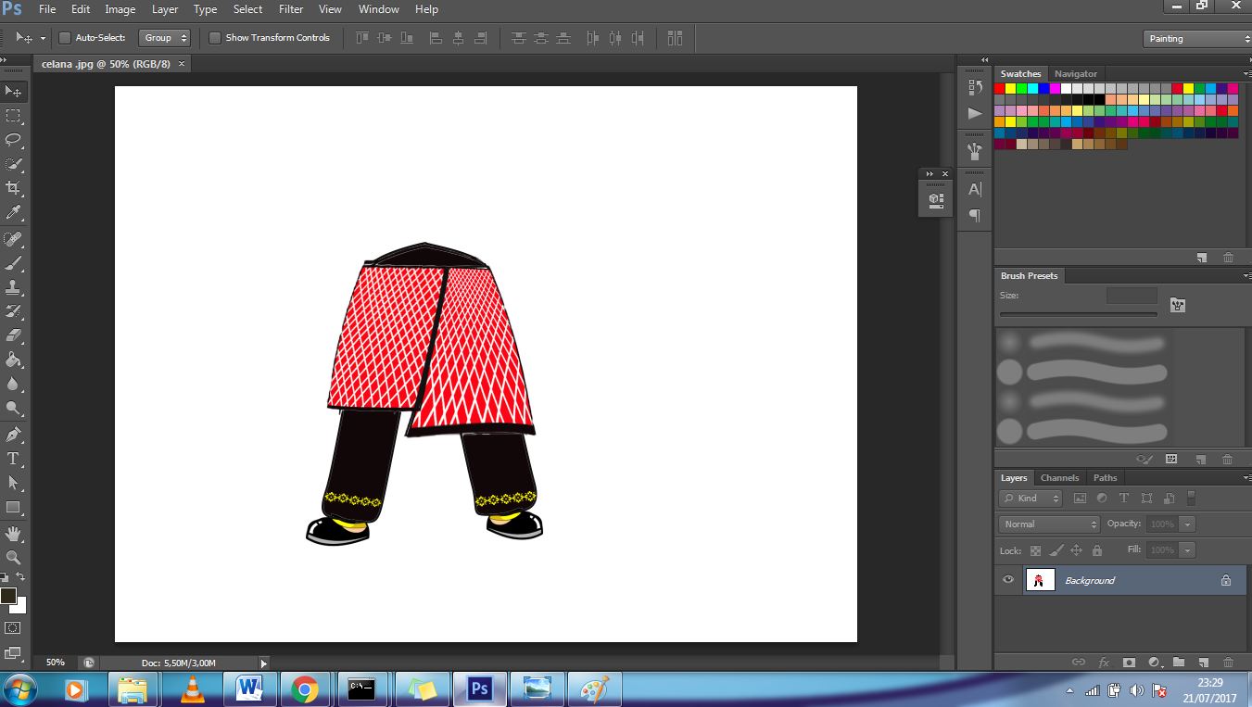
Task: Open Quick Mask mode
Action: tap(13, 628)
